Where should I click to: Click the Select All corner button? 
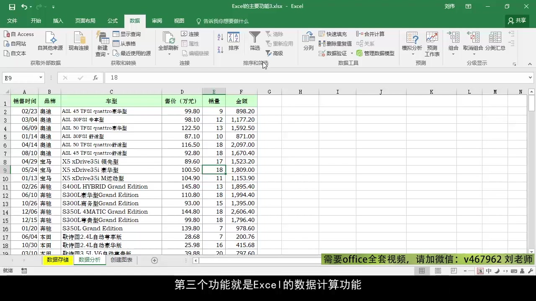pos(5,92)
